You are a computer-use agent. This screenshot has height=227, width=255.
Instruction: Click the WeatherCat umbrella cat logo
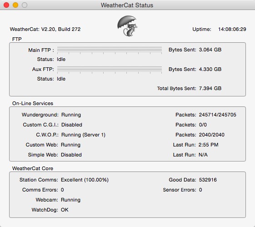click(127, 26)
